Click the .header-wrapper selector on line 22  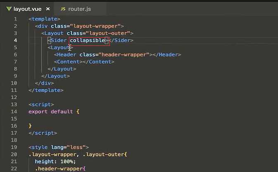click(59, 169)
